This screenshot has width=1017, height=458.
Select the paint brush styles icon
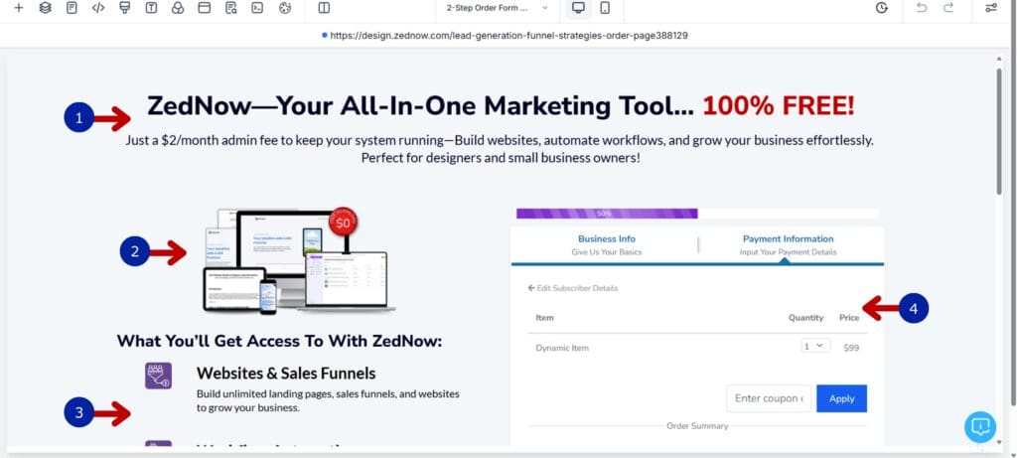point(125,8)
